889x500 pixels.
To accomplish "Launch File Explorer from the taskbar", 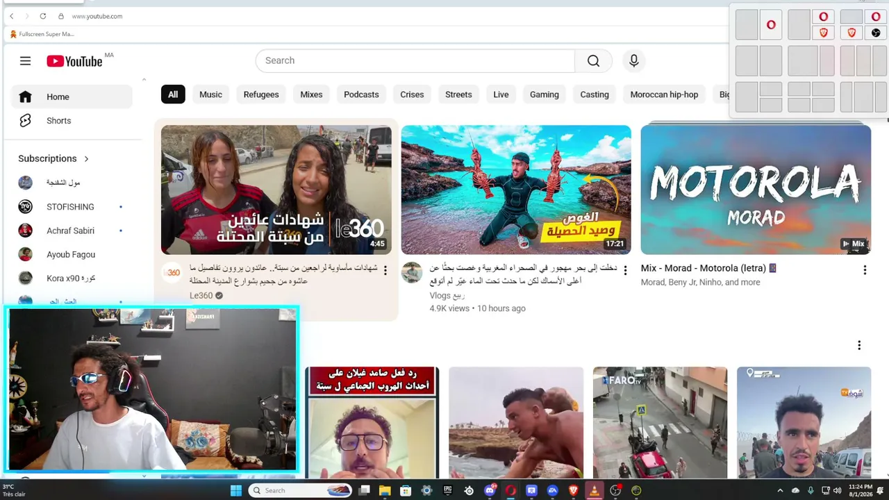I will [x=385, y=490].
